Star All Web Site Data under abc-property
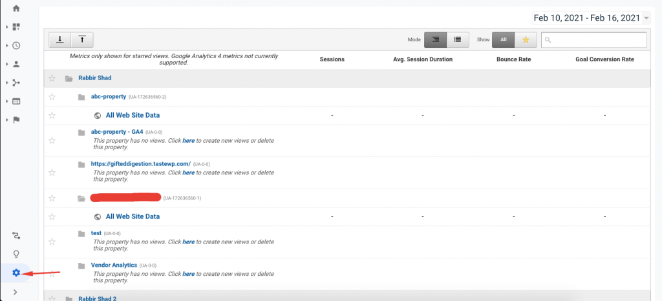Screen dimensions: 662x301 click(x=52, y=115)
